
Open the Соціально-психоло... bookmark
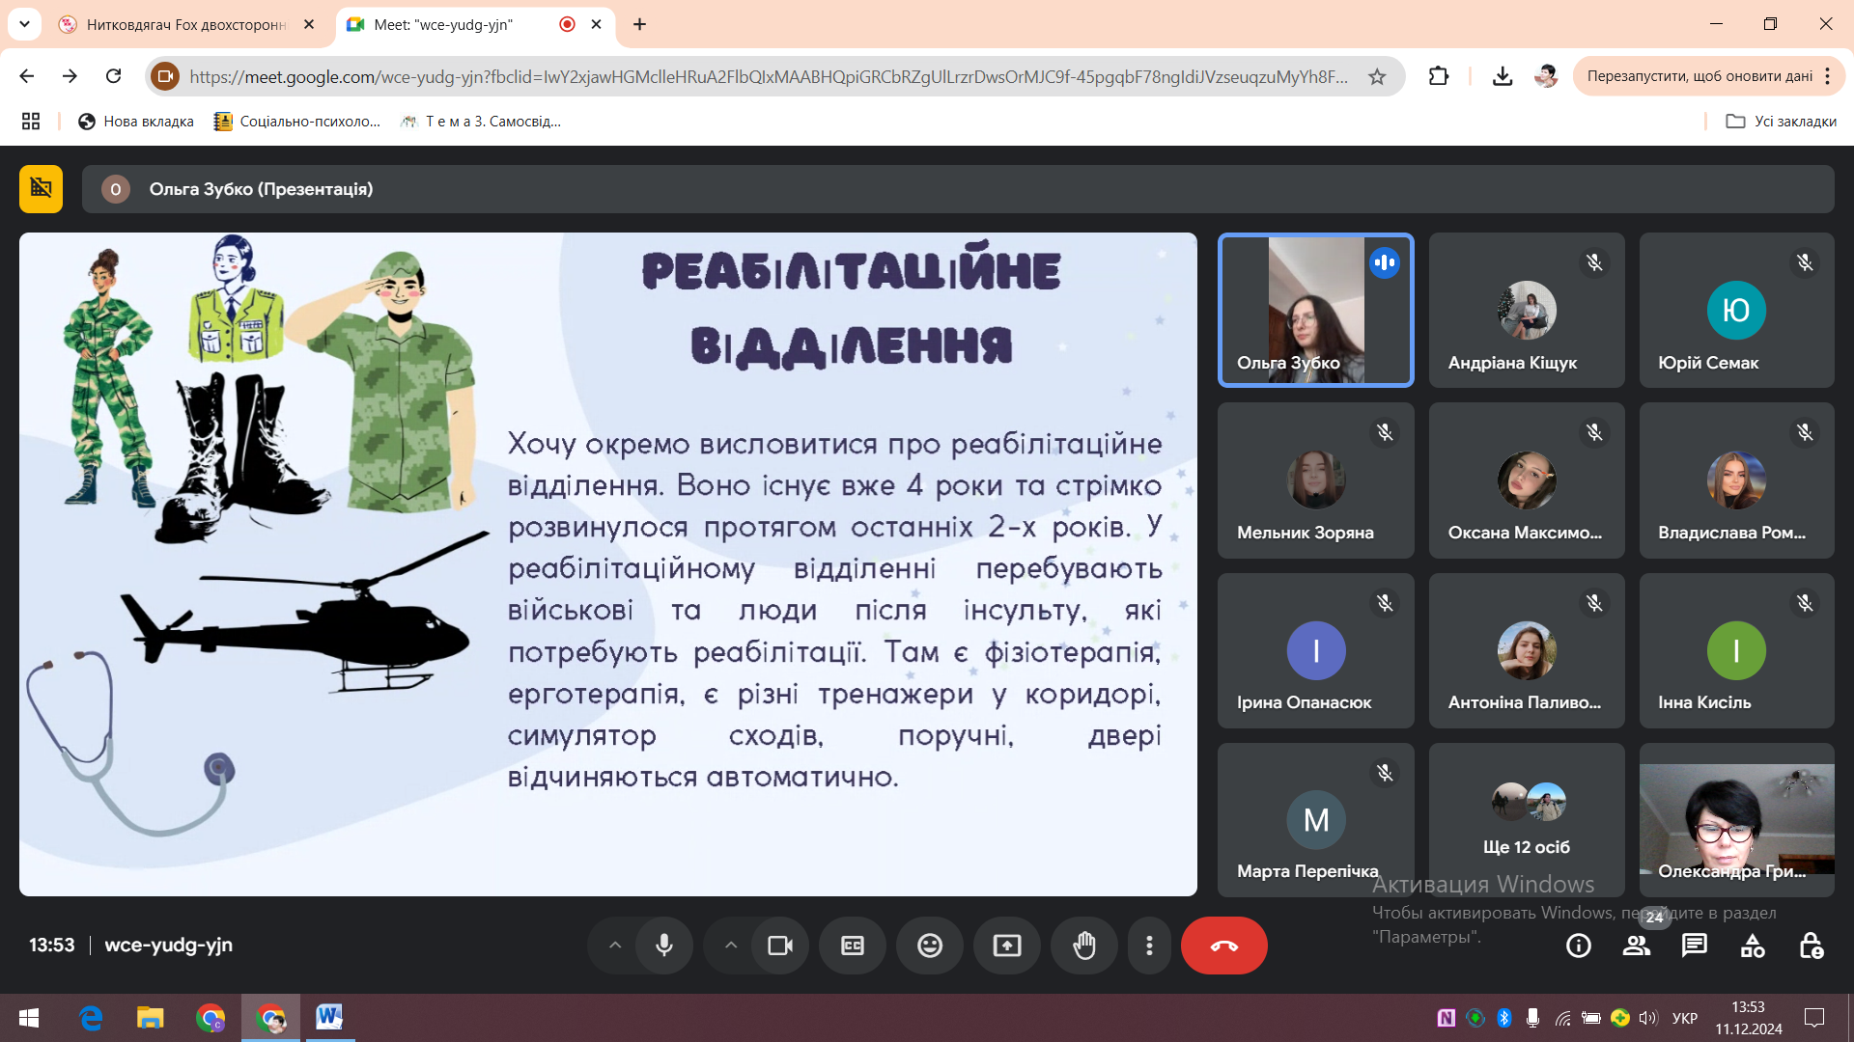[297, 122]
